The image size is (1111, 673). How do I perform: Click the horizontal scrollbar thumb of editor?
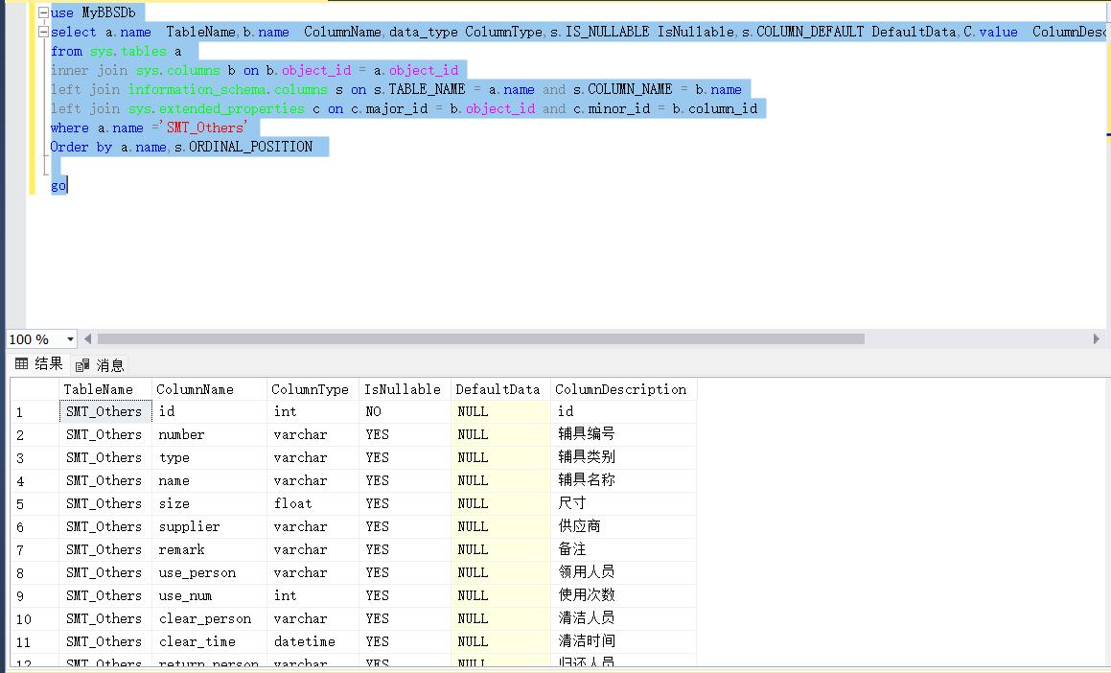[481, 339]
